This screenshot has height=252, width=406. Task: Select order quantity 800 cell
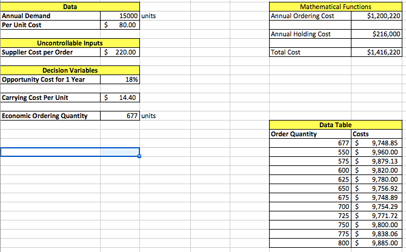[x=310, y=243]
